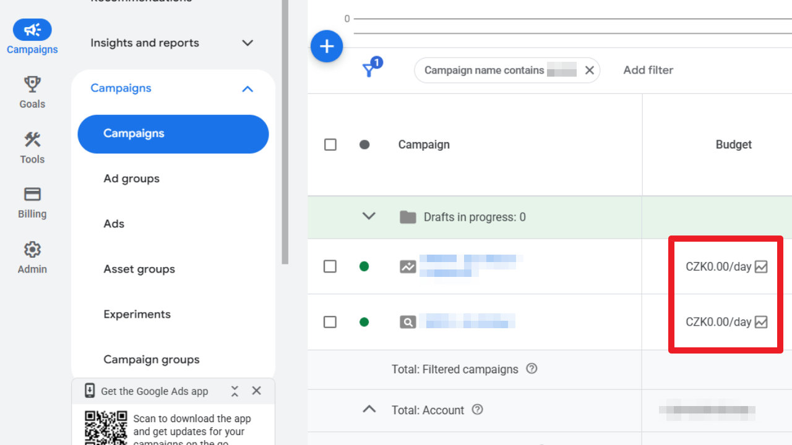The height and width of the screenshot is (445, 792).
Task: Open the Billing section
Action: click(x=32, y=194)
